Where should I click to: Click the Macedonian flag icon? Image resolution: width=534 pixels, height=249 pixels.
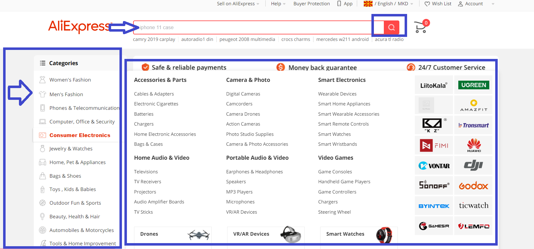(x=368, y=4)
